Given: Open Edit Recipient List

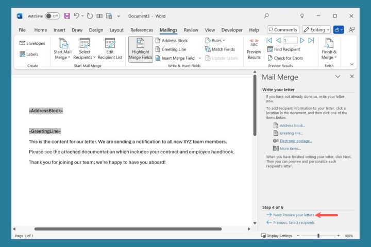Looking at the screenshot, I should click(x=110, y=49).
